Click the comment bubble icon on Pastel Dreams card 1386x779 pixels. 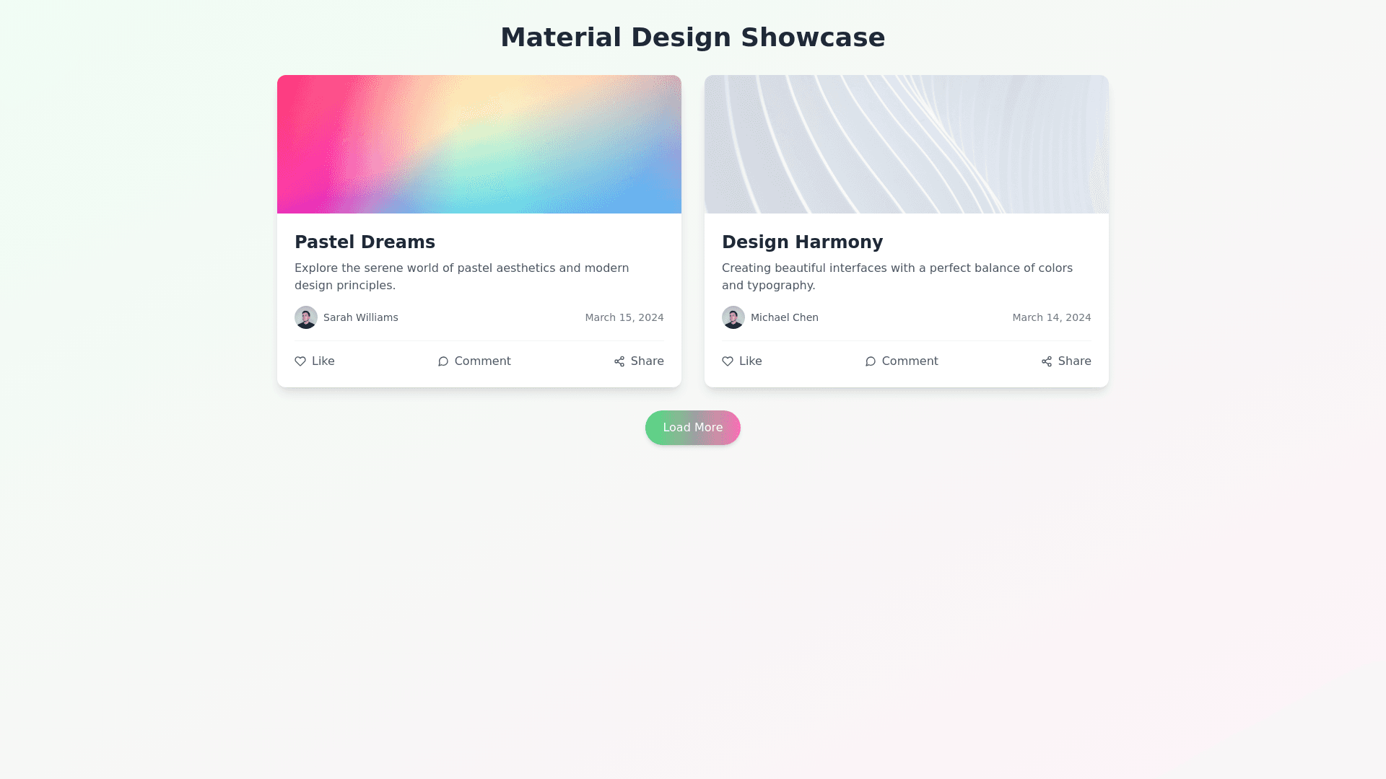pos(443,361)
